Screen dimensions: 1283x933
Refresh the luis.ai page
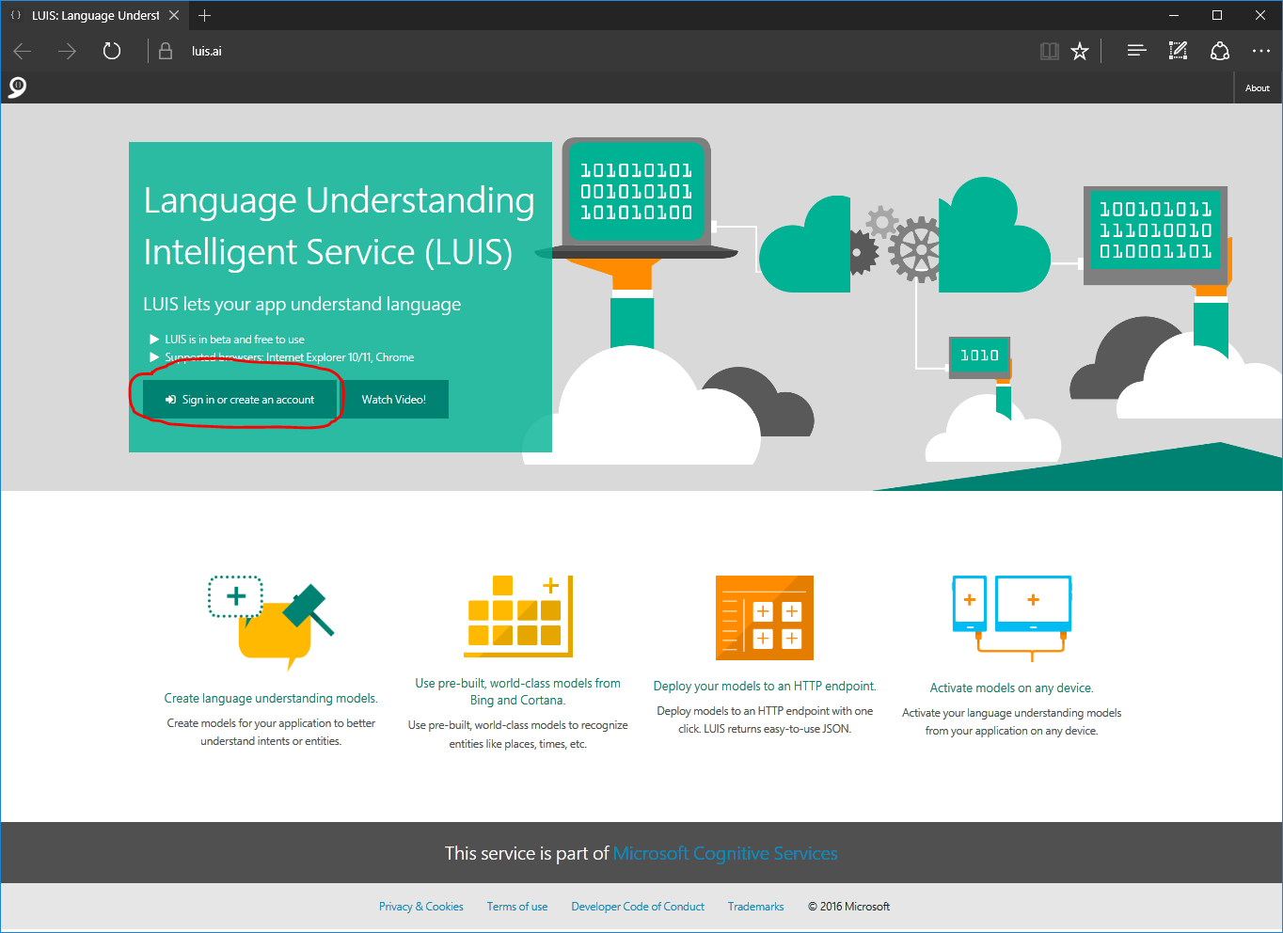click(112, 51)
